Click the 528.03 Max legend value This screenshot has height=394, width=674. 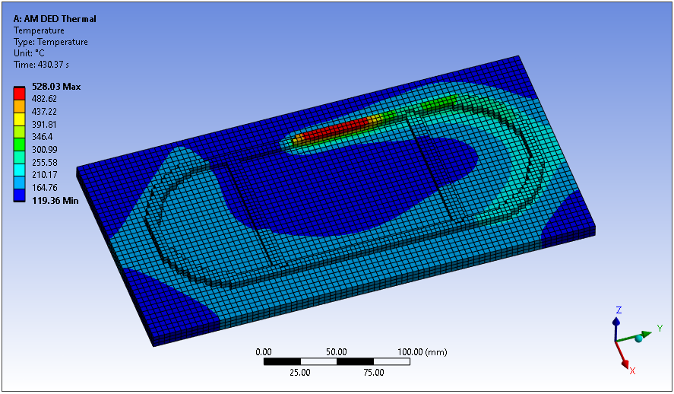tap(56, 87)
